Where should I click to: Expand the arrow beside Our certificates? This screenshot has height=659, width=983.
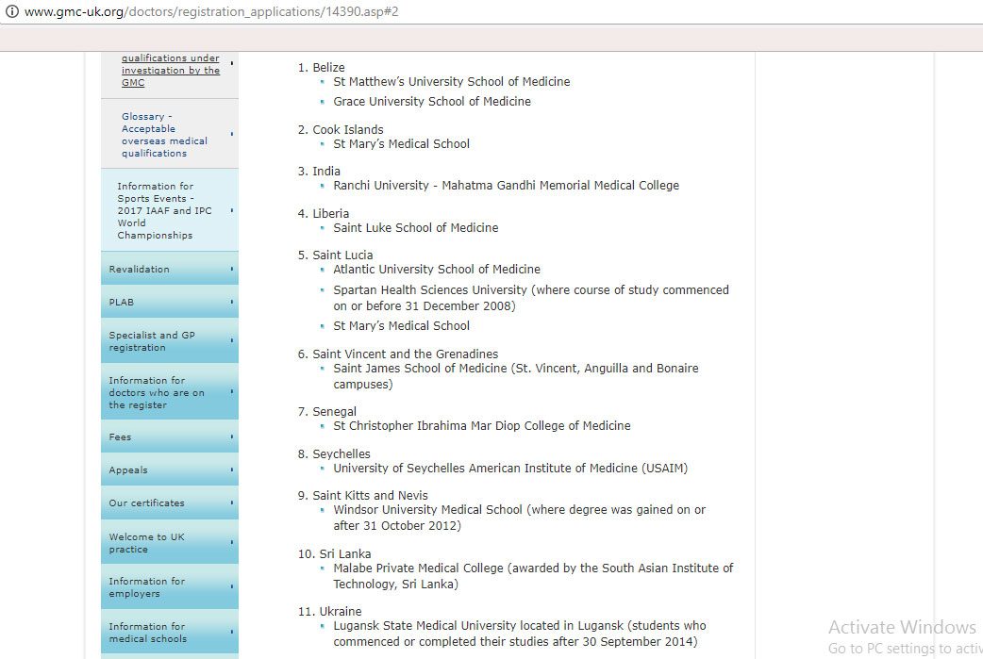[231, 502]
